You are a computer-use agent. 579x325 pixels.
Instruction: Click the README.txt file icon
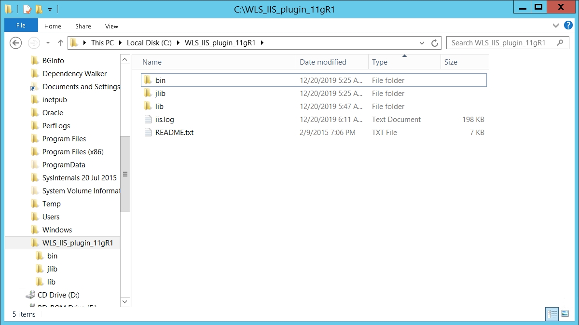pos(148,133)
